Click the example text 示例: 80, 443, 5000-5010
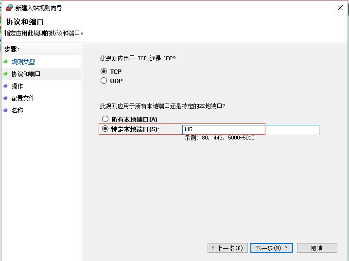 (219, 138)
